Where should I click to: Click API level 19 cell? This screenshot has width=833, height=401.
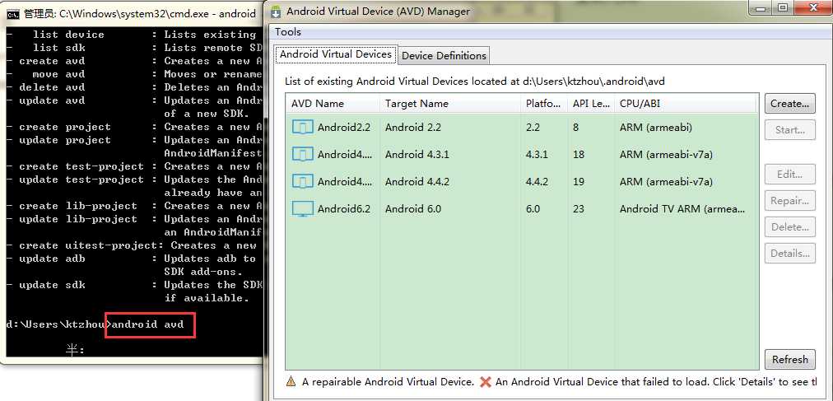click(x=579, y=182)
